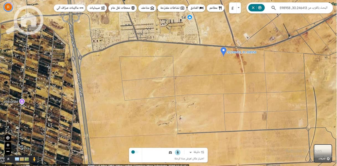Select driving travel mode car icon
Viewport: 337px width, 166px height.
170,152
